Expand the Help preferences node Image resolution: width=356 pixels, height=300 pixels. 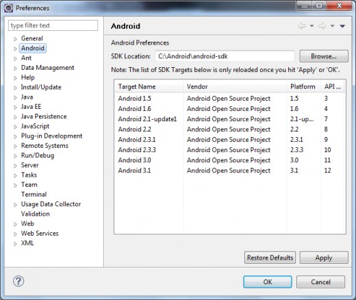[x=15, y=78]
